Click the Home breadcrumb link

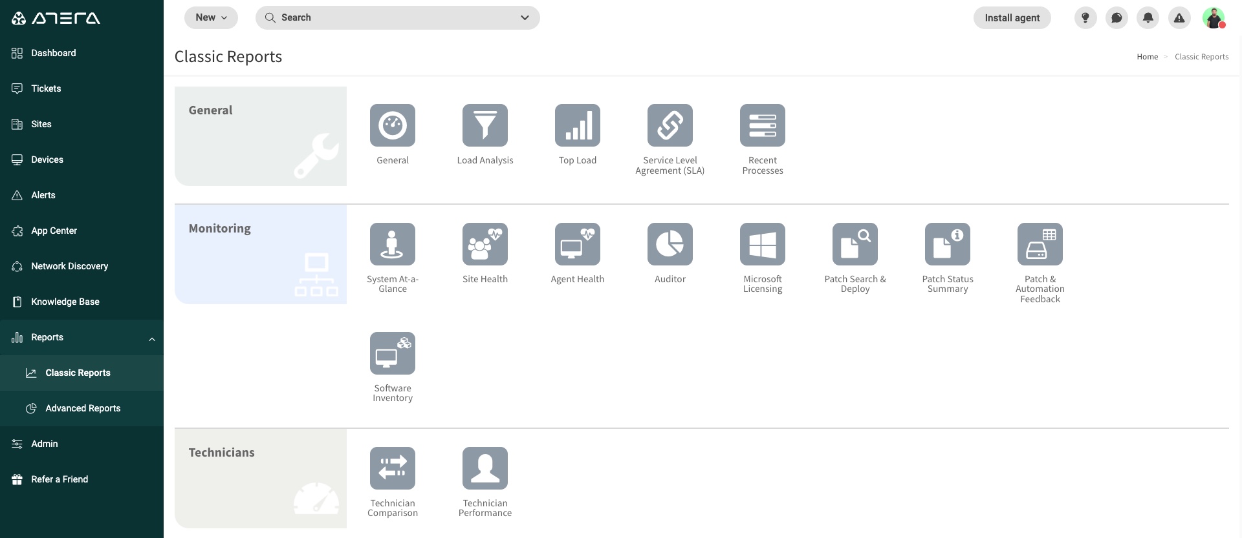pos(1147,57)
